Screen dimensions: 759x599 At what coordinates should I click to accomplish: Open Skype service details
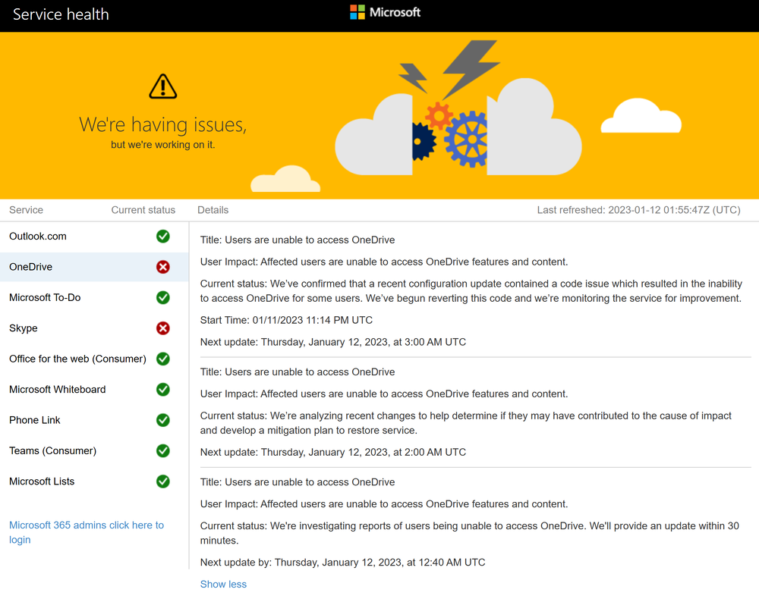24,328
